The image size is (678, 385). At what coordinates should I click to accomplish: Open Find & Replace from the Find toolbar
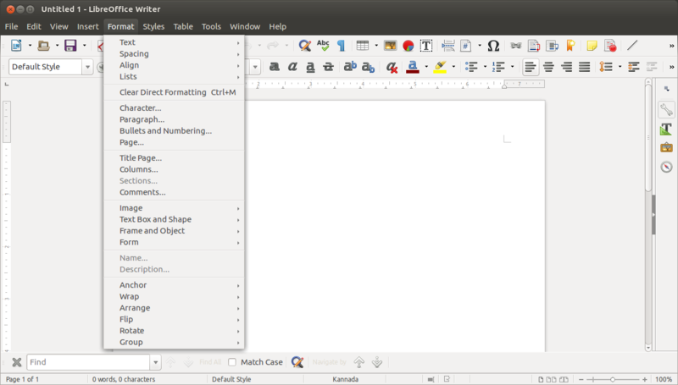point(297,362)
